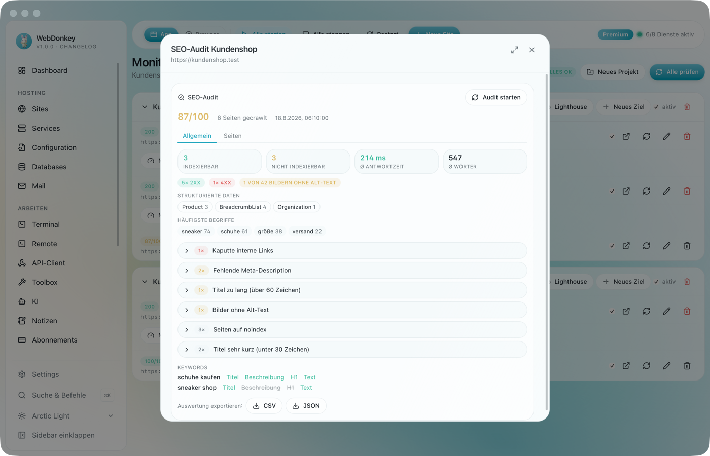Export the audit as JSON

[x=306, y=406]
